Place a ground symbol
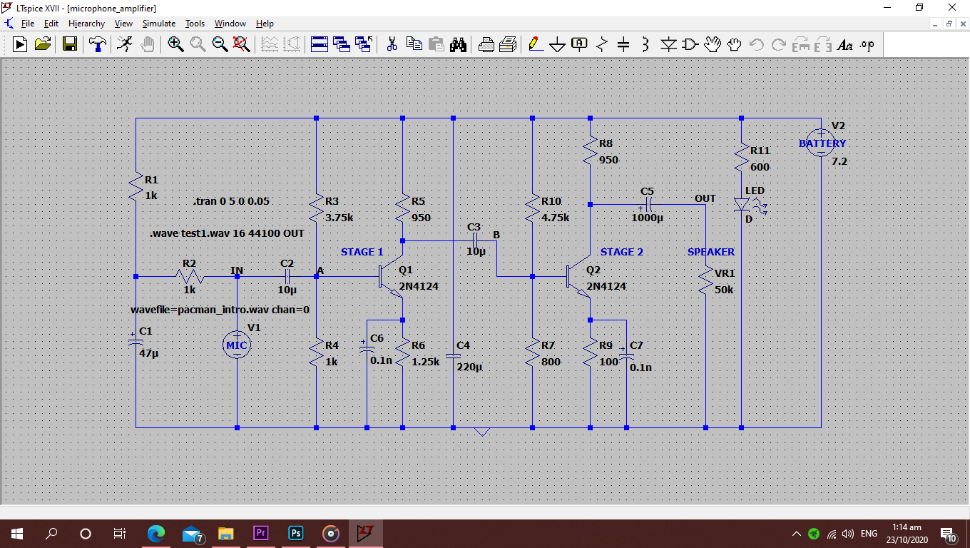 click(x=557, y=44)
